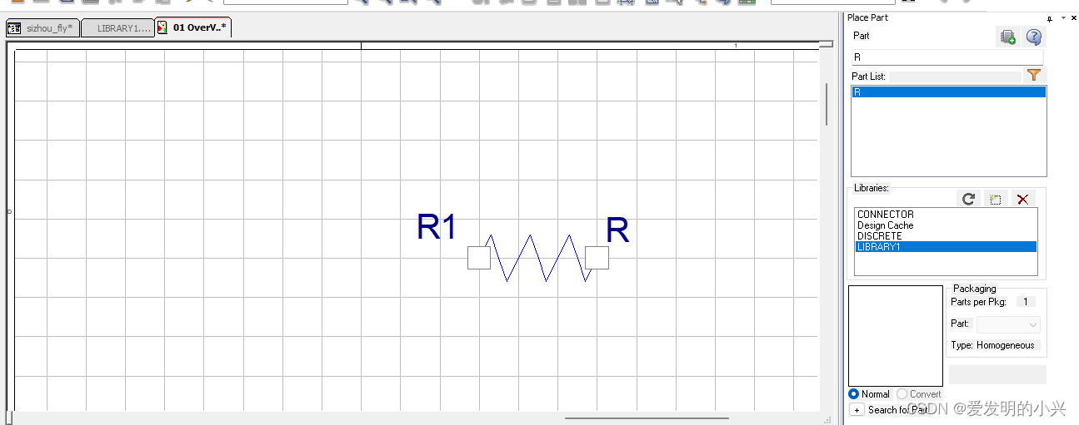Image resolution: width=1079 pixels, height=425 pixels.
Task: Switch to the LIBRARY1 tab
Action: pyautogui.click(x=117, y=28)
